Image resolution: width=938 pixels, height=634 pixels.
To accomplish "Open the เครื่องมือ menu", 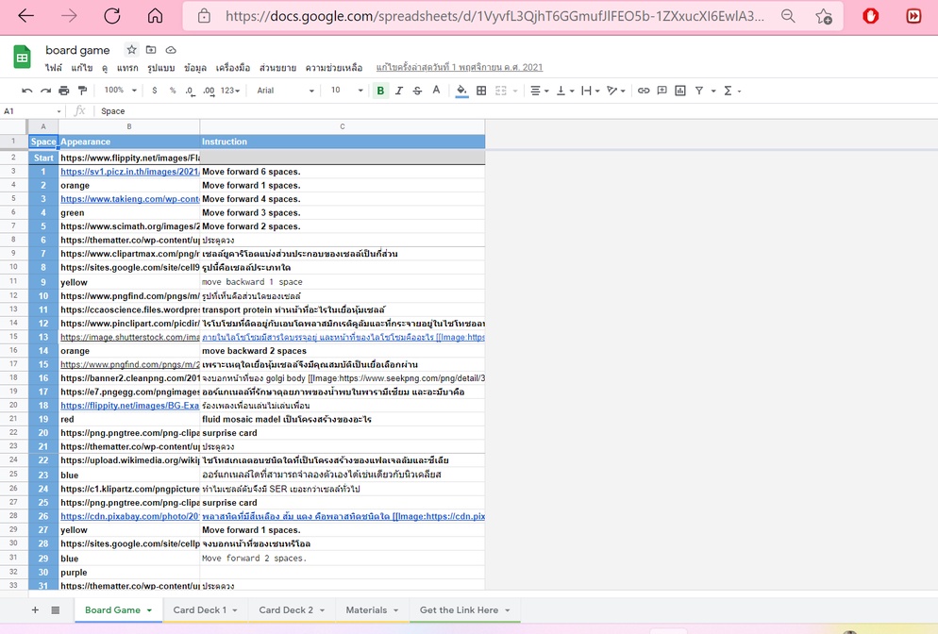I will [x=233, y=68].
